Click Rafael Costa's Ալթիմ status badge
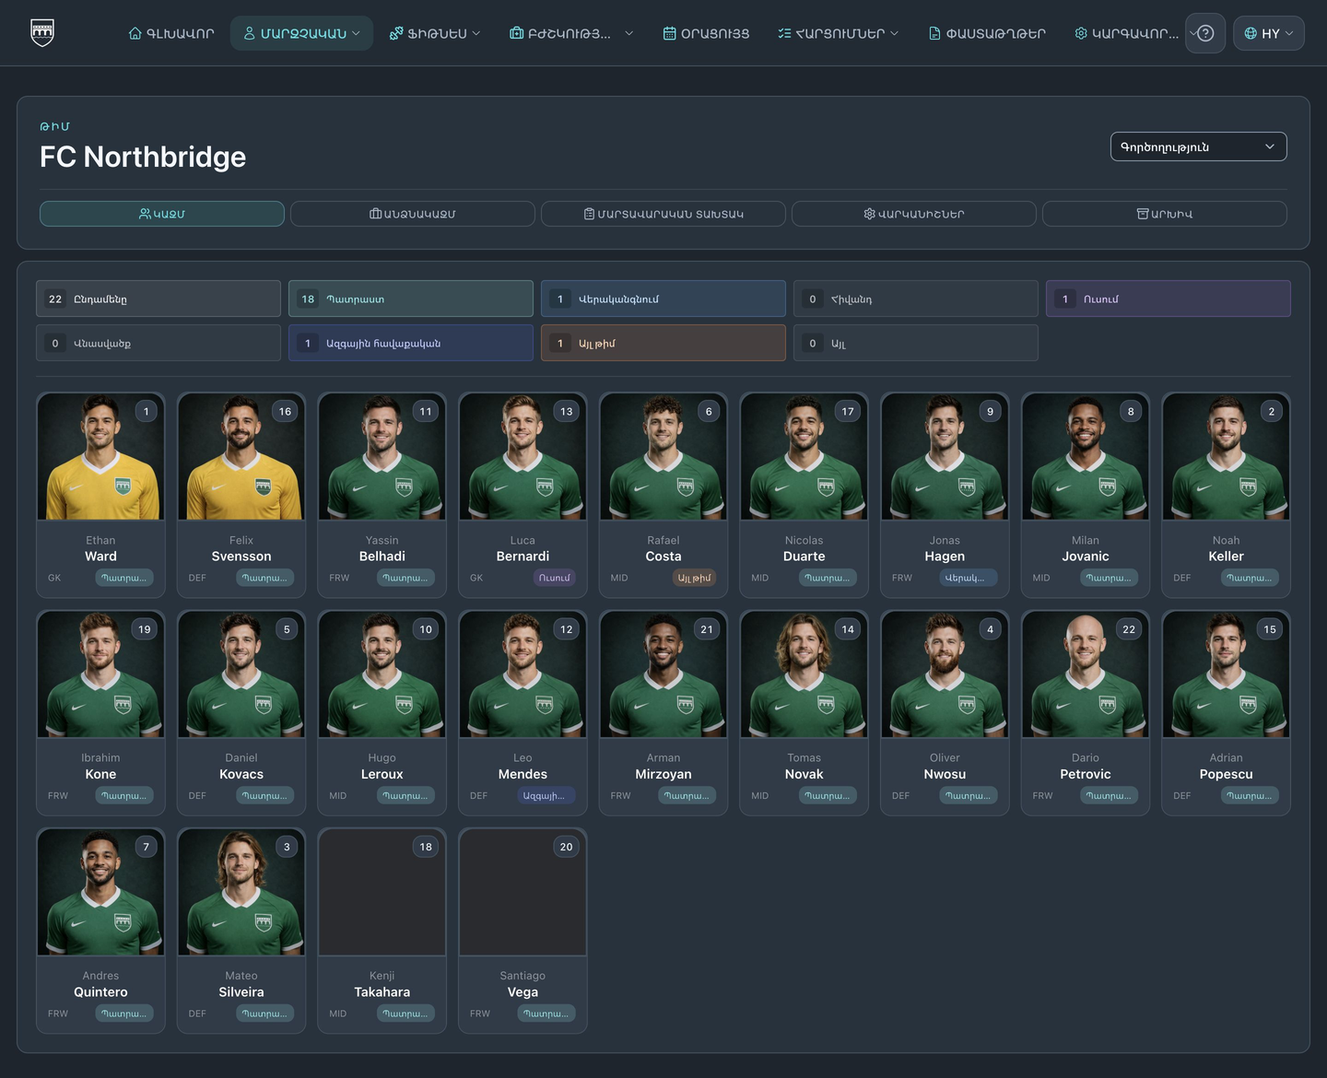This screenshot has height=1078, width=1327. tap(694, 578)
